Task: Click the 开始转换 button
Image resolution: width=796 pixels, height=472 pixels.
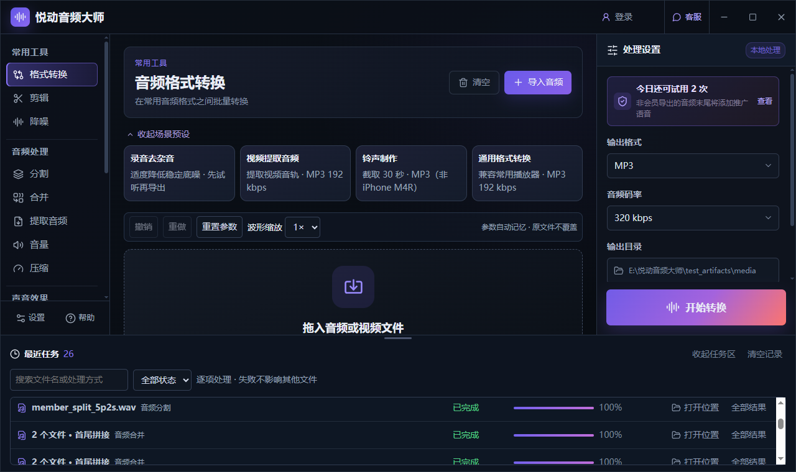Action: tap(696, 307)
